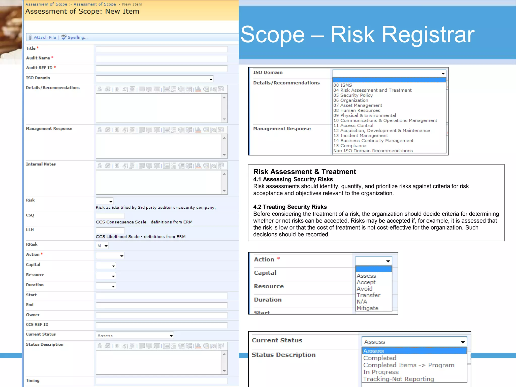This screenshot has height=387, width=516.
Task: Decrease indent in Status Description toolbar
Action: tap(181, 346)
